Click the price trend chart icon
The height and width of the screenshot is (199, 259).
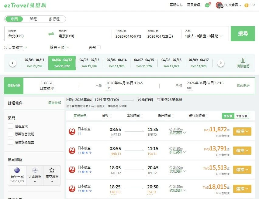click(x=243, y=60)
